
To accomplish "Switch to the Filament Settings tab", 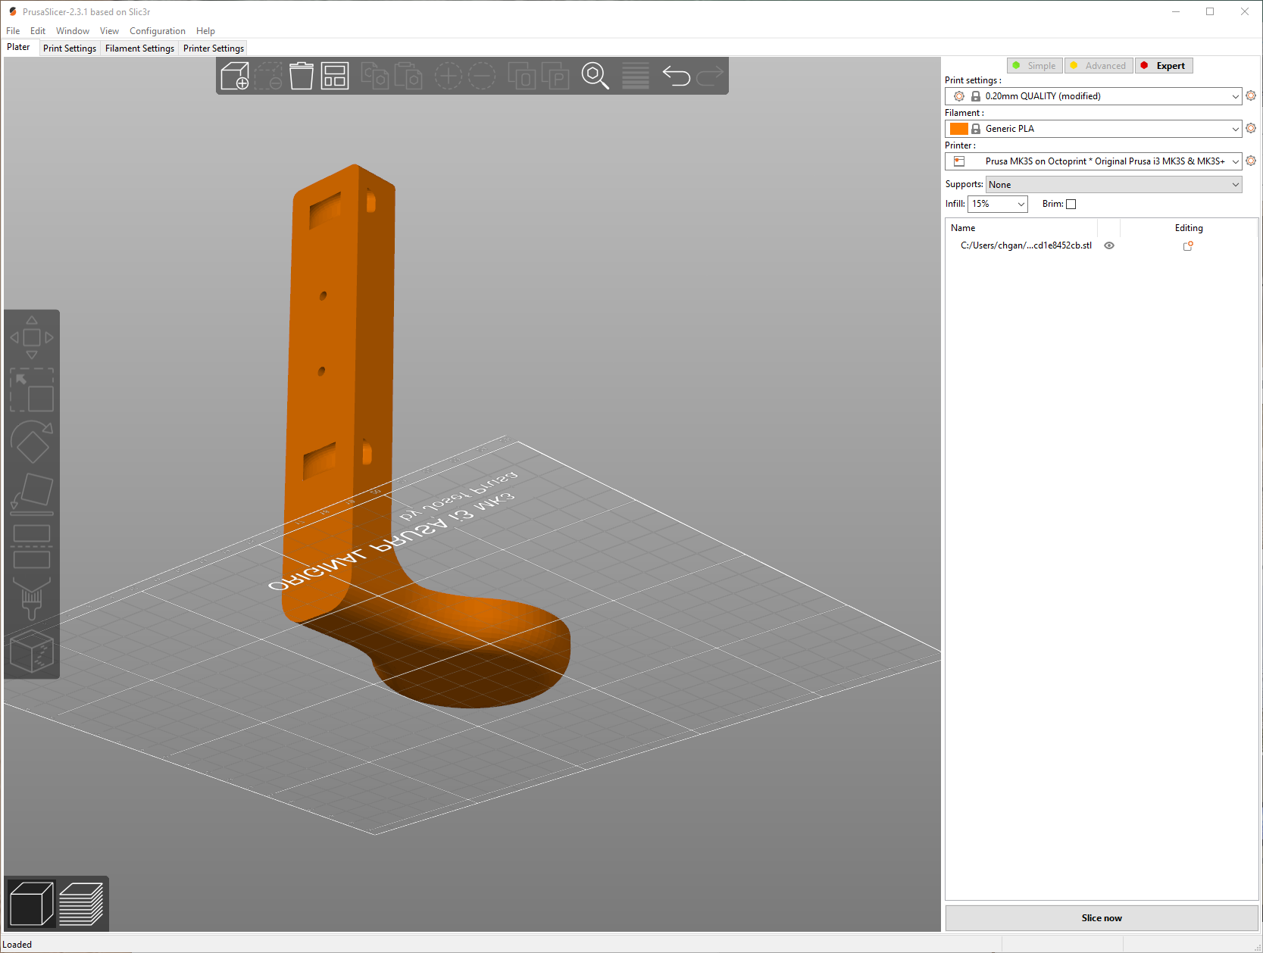I will click(139, 48).
